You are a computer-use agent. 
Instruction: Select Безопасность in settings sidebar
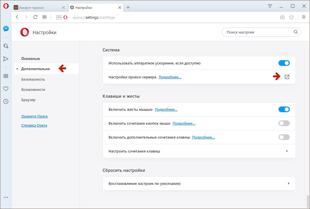coord(33,79)
